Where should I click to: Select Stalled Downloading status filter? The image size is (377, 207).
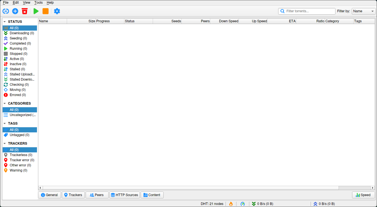(20, 79)
